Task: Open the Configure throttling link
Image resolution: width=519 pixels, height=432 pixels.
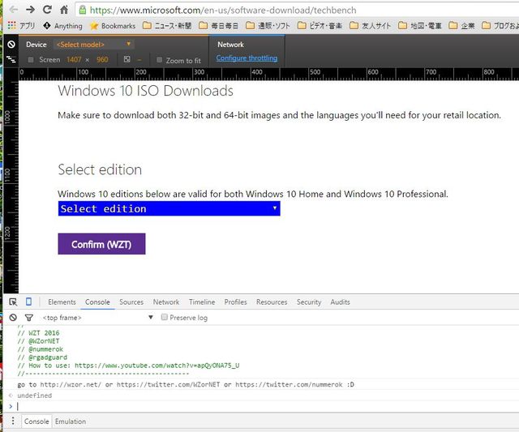Action: point(247,58)
